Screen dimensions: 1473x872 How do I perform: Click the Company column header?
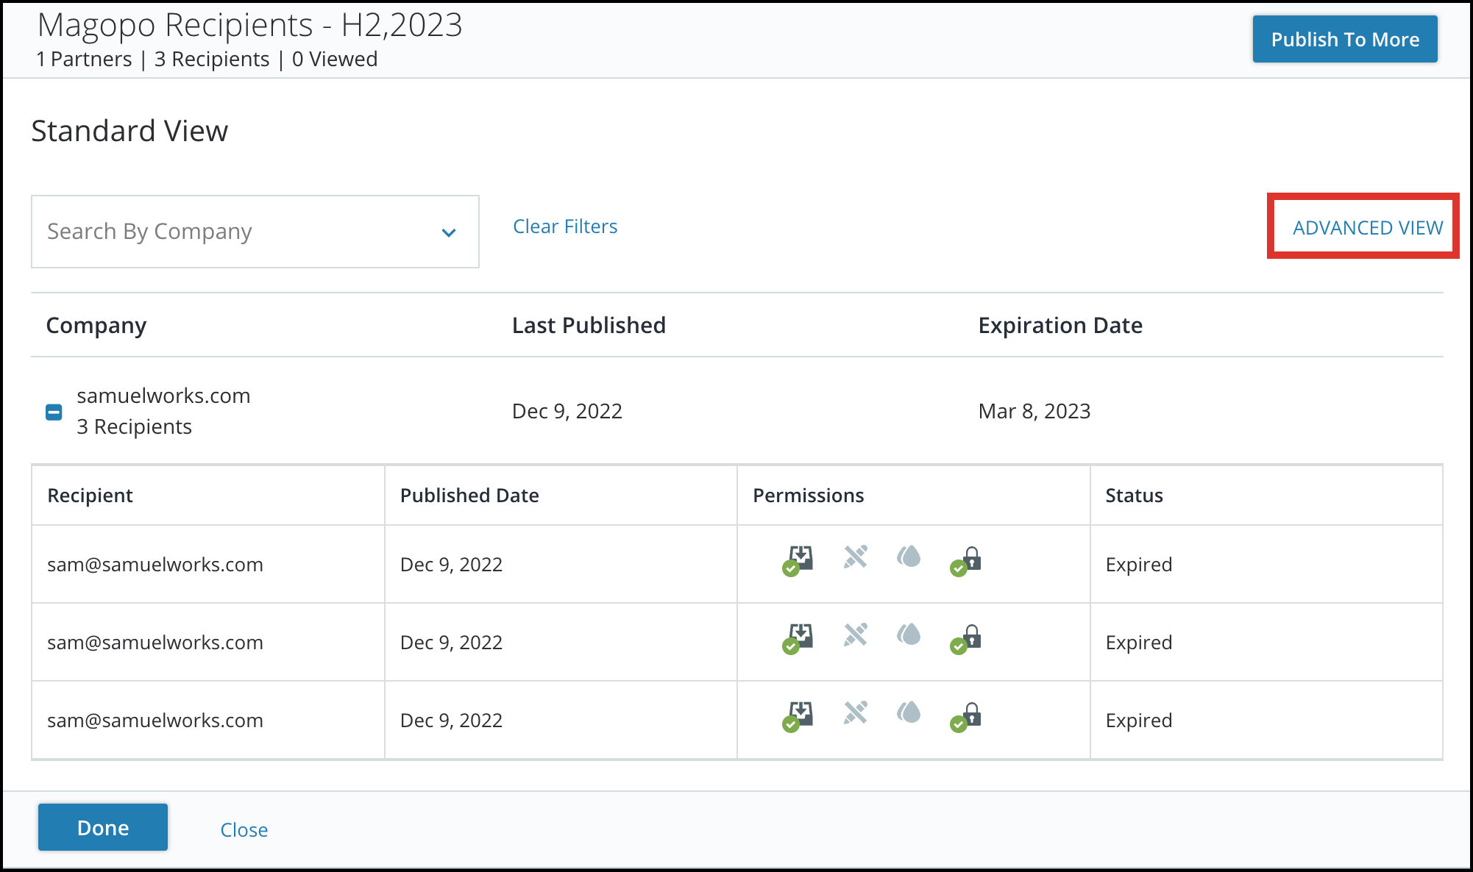coord(96,326)
